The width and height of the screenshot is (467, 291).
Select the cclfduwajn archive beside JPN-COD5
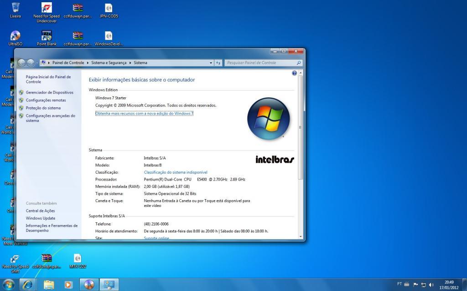coord(78,10)
